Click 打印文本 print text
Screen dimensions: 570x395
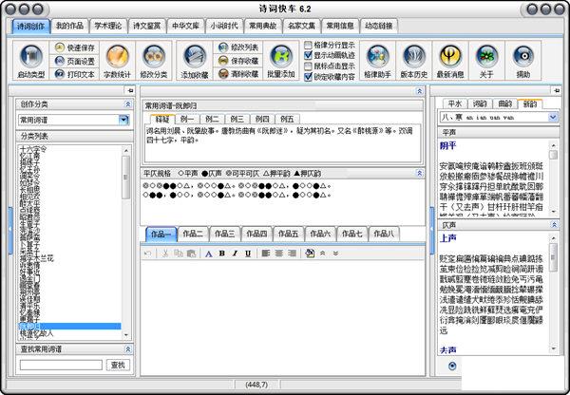[x=75, y=74]
